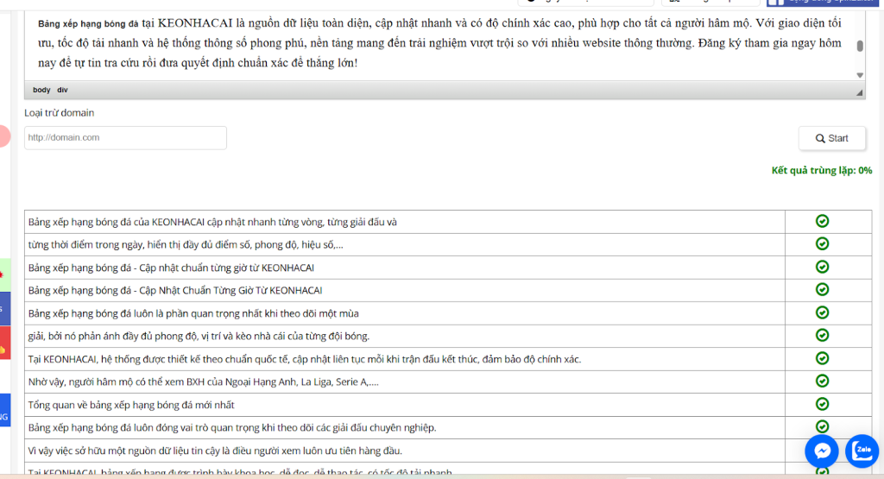
Task: Click check icon for 'giải, bởi nó phản ánh' row
Action: click(x=822, y=335)
